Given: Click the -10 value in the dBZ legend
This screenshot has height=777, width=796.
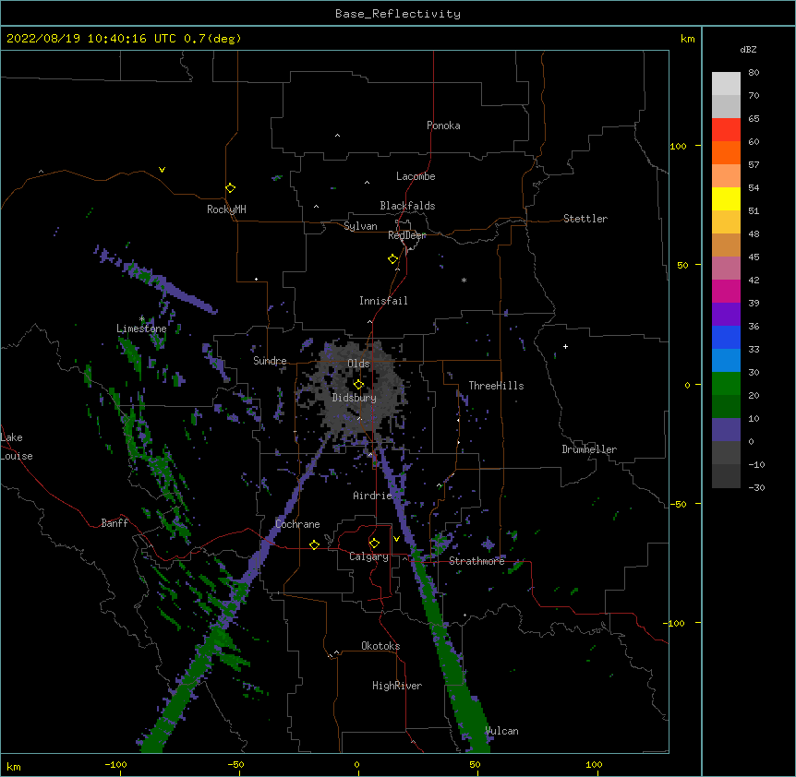Looking at the screenshot, I should (x=756, y=464).
